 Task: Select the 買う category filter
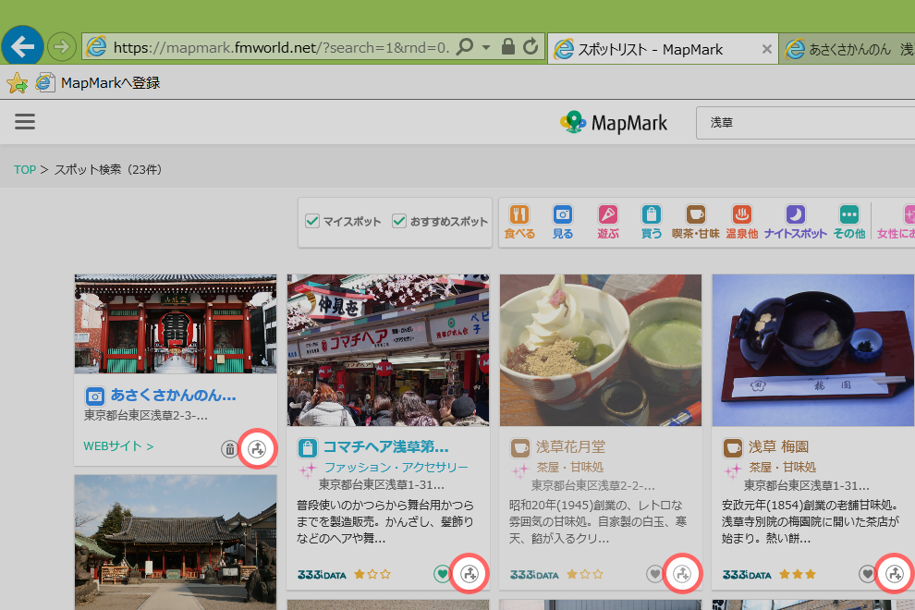pyautogui.click(x=652, y=222)
